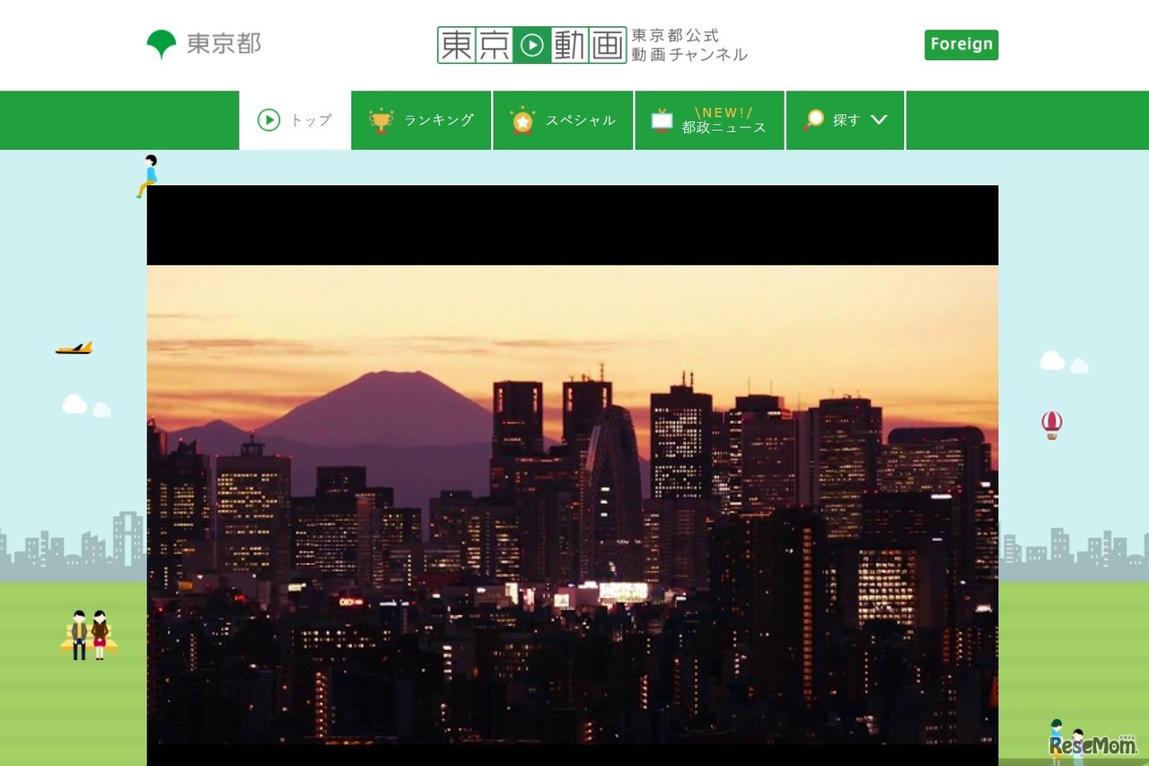Open the スペシャル section
Image resolution: width=1149 pixels, height=766 pixels.
click(580, 119)
